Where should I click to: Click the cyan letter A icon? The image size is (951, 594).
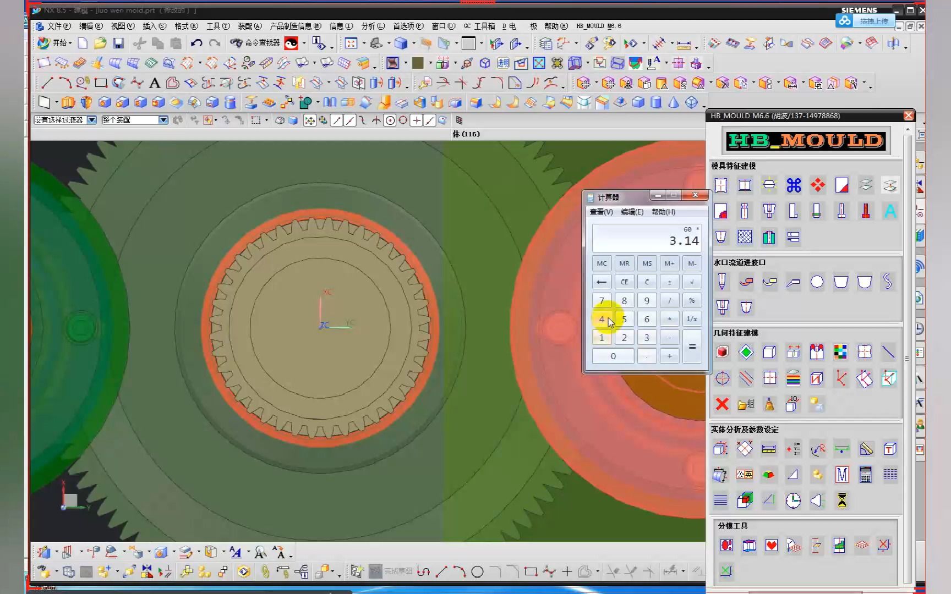(890, 211)
